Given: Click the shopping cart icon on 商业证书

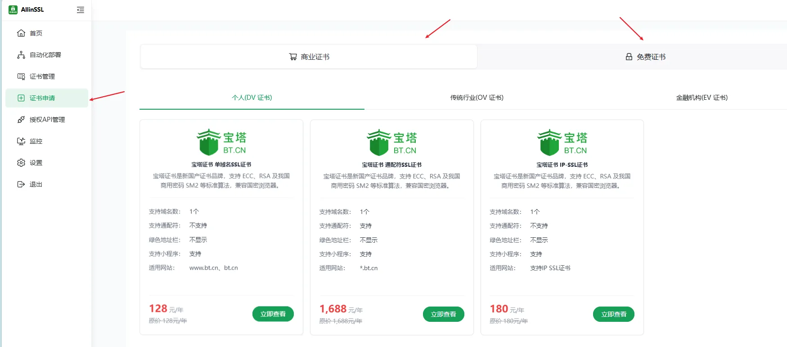Looking at the screenshot, I should pos(293,57).
